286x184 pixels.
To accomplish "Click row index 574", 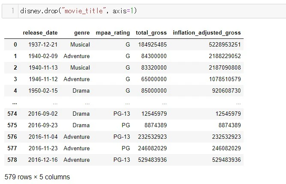I will click(12, 114).
